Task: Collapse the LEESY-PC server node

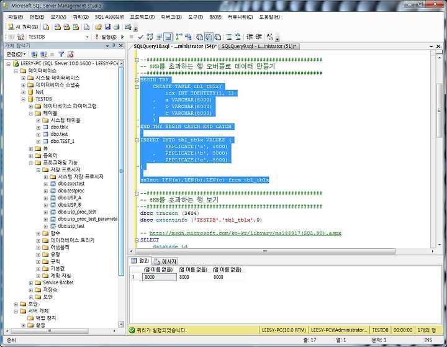Action: (9, 64)
